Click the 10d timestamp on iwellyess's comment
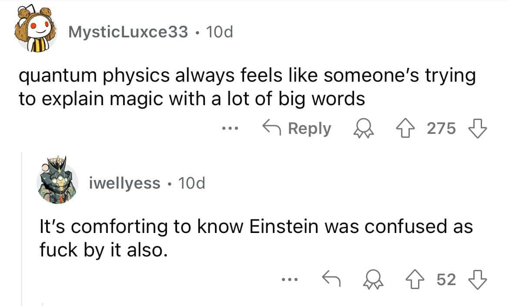The height and width of the screenshot is (306, 509). [x=191, y=183]
